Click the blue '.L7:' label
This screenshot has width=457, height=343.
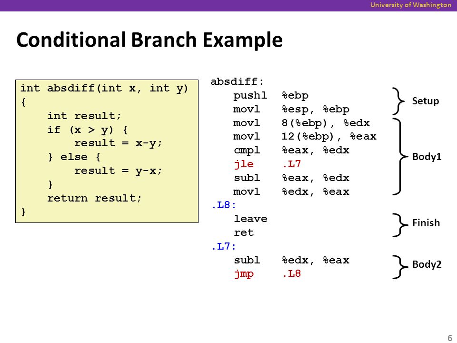[224, 246]
